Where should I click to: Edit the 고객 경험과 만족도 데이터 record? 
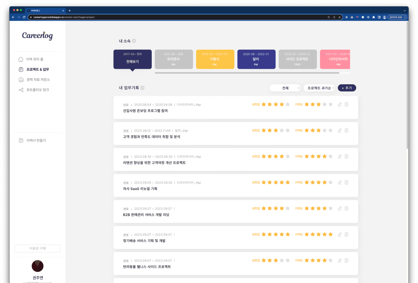340,130
